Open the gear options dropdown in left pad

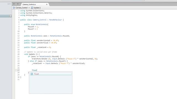point(10,16)
